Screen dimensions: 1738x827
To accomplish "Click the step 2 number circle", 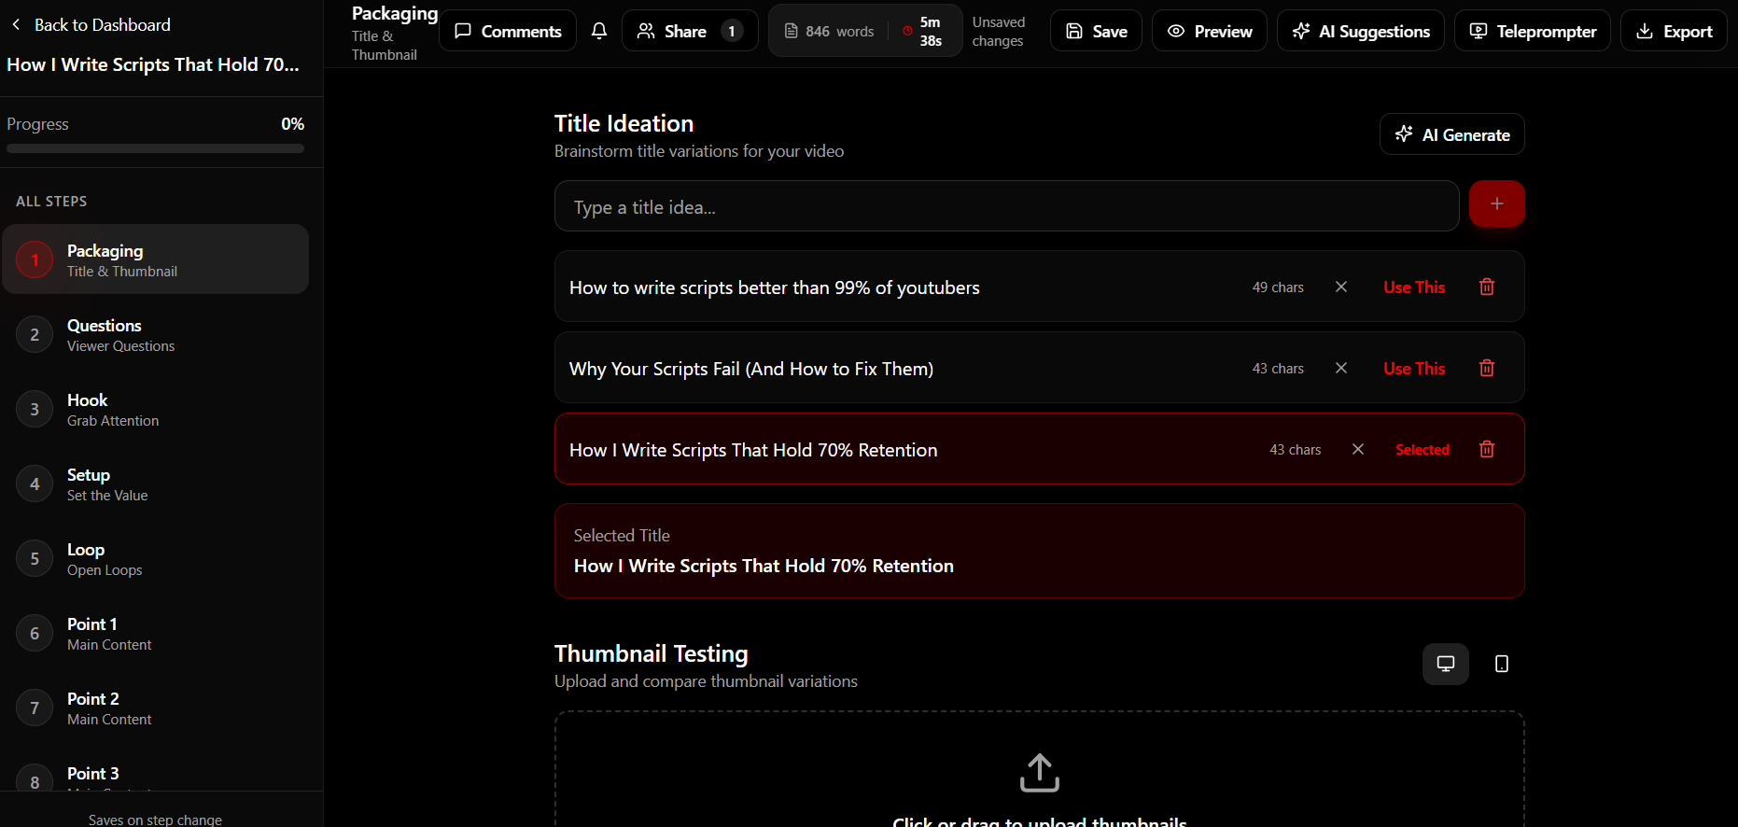I will pos(35,334).
